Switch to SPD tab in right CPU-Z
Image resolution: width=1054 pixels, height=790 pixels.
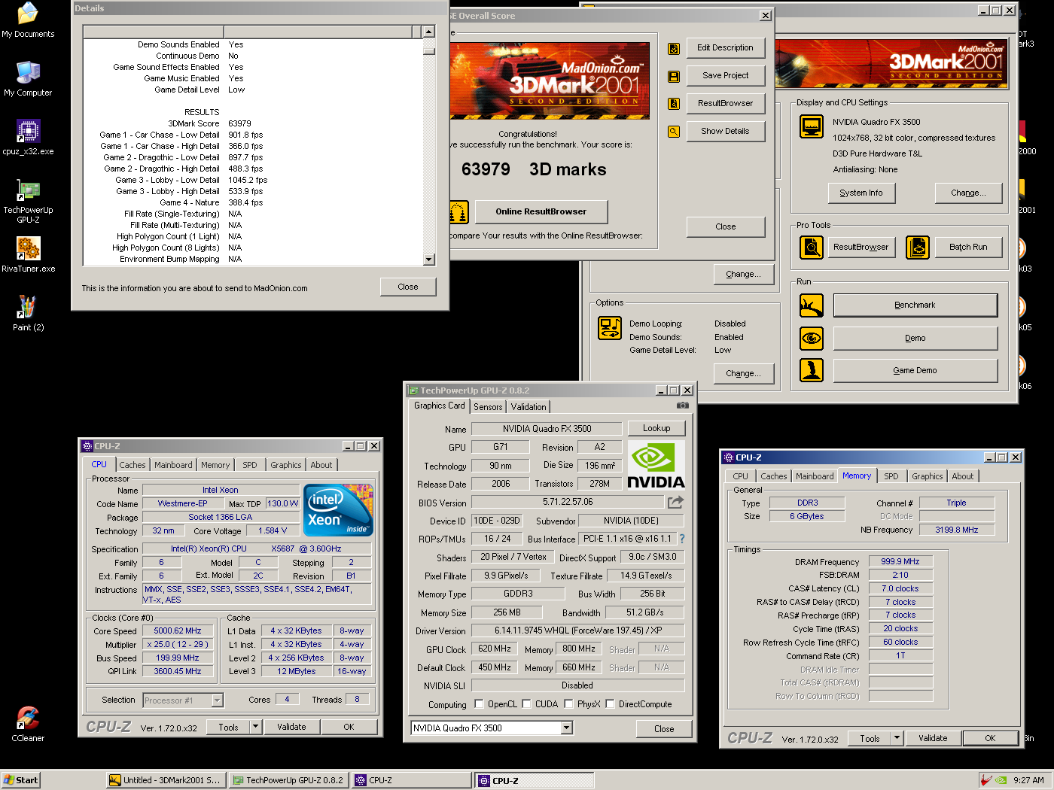pyautogui.click(x=891, y=476)
